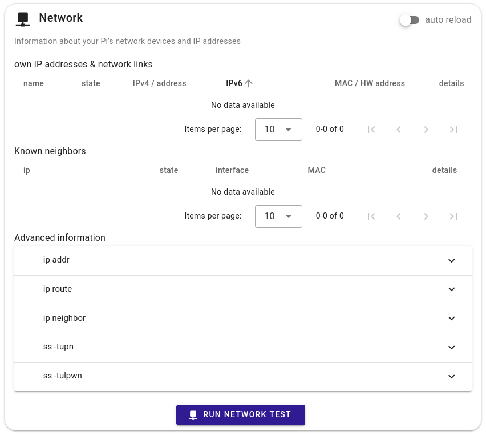
Task: Sort by MAC / HW address column
Action: (x=370, y=83)
